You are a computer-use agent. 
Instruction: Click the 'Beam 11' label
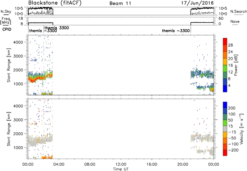coord(120,3)
